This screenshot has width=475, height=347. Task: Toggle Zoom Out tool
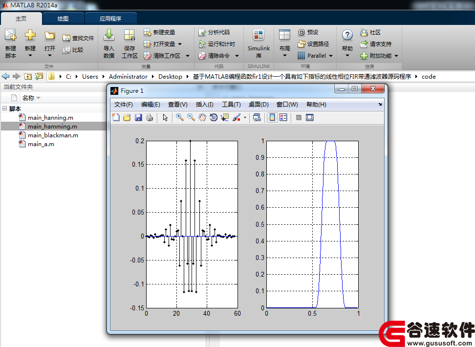point(191,118)
